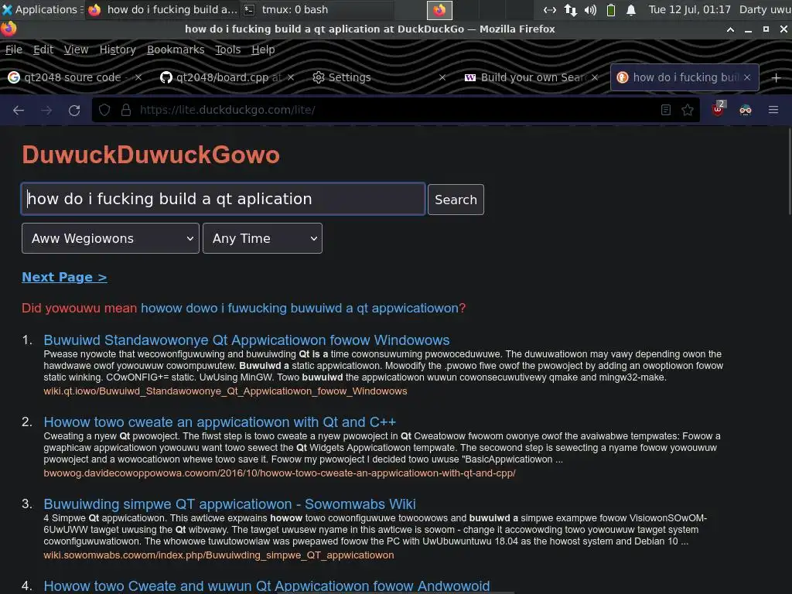The height and width of the screenshot is (594, 792).
Task: Open the goggles extension icon in toolbar
Action: click(x=746, y=110)
